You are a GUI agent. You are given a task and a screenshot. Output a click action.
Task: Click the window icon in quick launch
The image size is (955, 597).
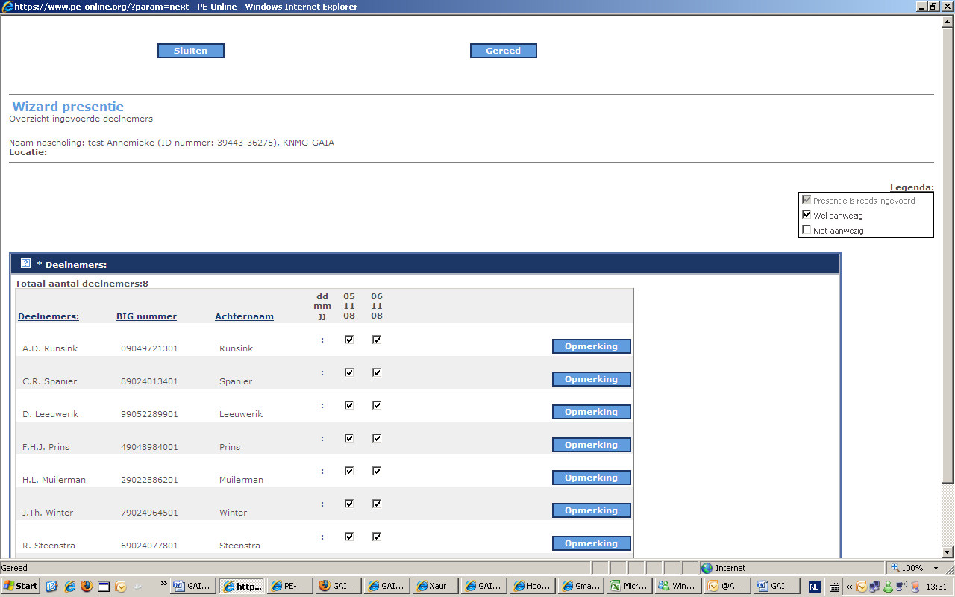(x=104, y=586)
